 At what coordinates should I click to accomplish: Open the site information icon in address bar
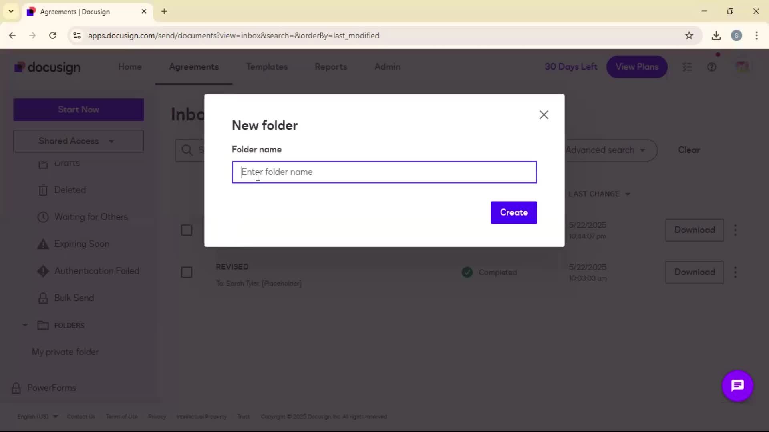coord(77,36)
